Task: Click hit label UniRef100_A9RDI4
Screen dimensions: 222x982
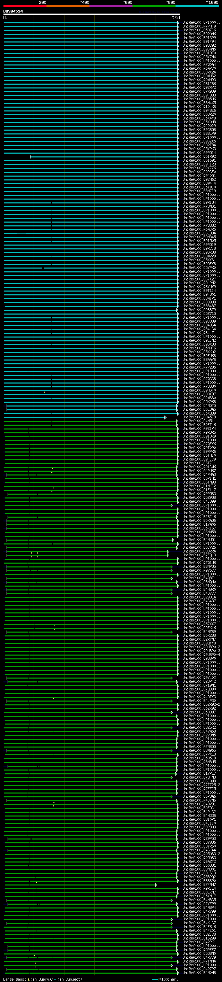Action: point(199,153)
